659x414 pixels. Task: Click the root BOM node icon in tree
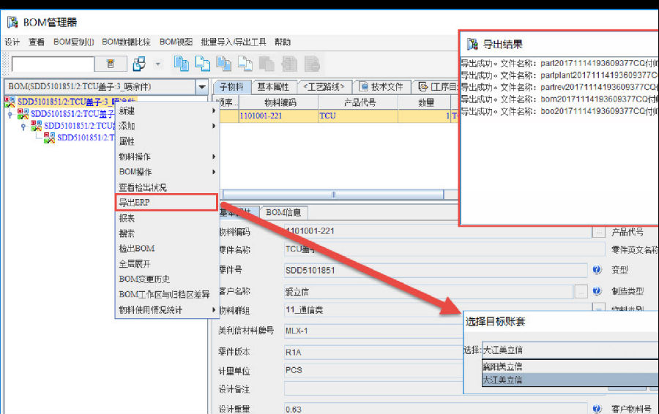(11, 101)
